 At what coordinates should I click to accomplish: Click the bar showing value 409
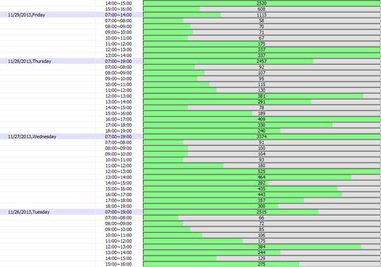[x=261, y=119]
